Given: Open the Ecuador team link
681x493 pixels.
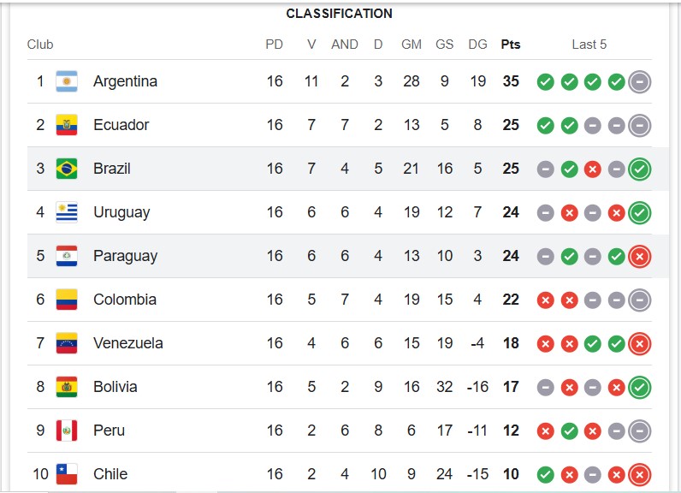Looking at the screenshot, I should pos(121,125).
